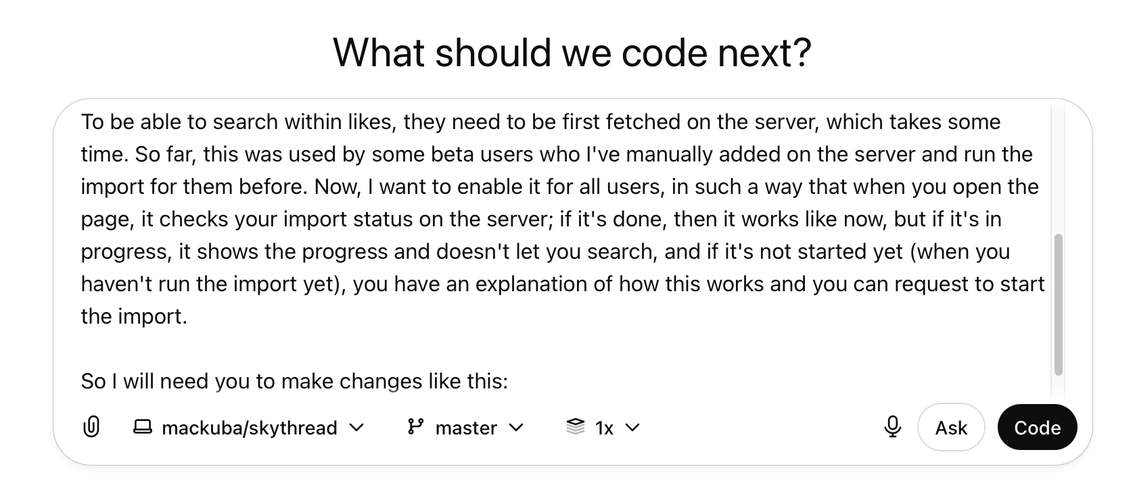
Task: Expand the chevron next to 1x
Action: [632, 428]
